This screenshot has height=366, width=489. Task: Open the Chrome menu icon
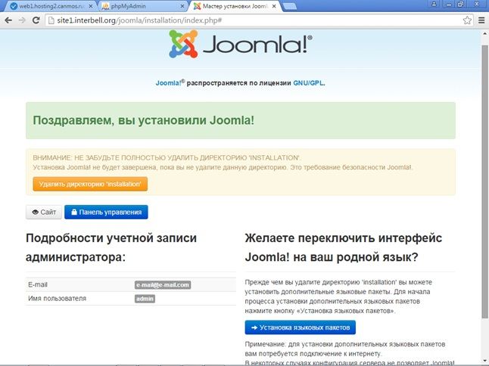(x=481, y=19)
